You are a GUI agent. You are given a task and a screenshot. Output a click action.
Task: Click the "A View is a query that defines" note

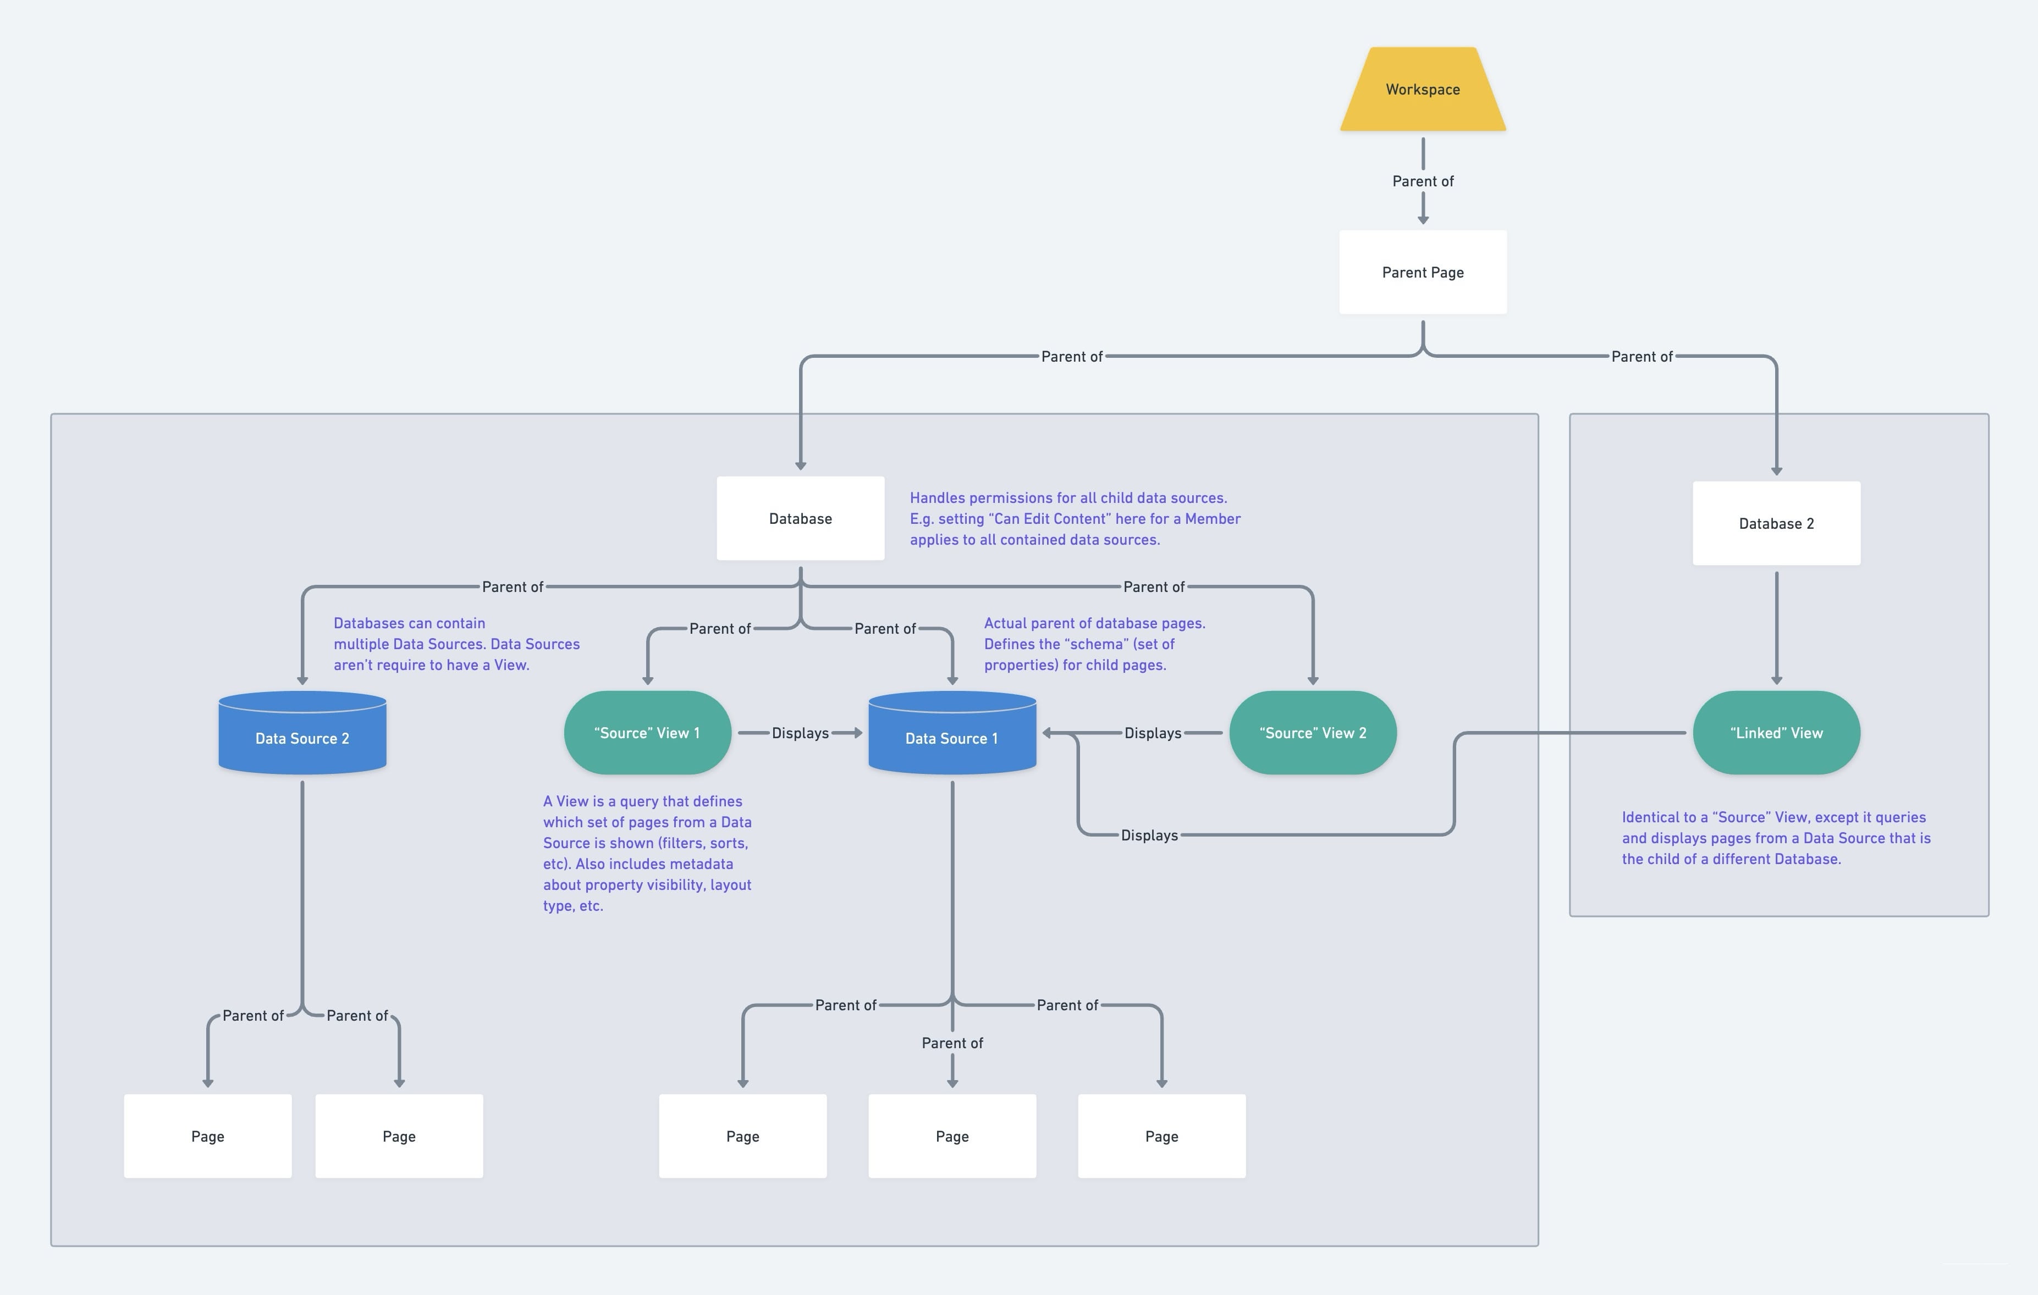click(647, 853)
